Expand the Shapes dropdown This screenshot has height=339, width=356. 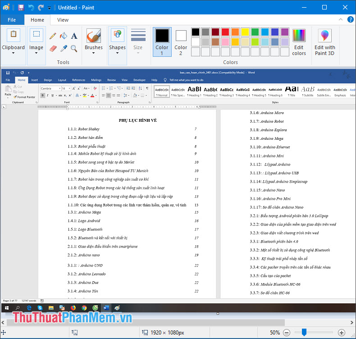click(x=117, y=53)
